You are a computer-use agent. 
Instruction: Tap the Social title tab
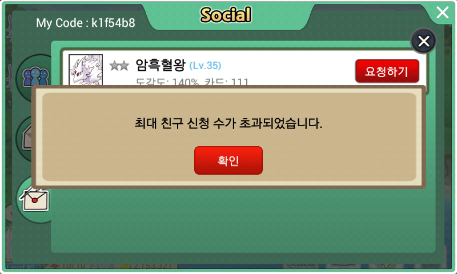tap(226, 15)
